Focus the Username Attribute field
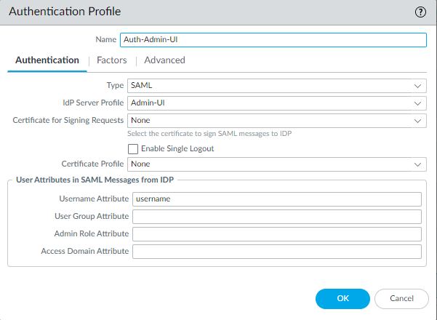Image resolution: width=437 pixels, height=320 pixels. coord(276,199)
